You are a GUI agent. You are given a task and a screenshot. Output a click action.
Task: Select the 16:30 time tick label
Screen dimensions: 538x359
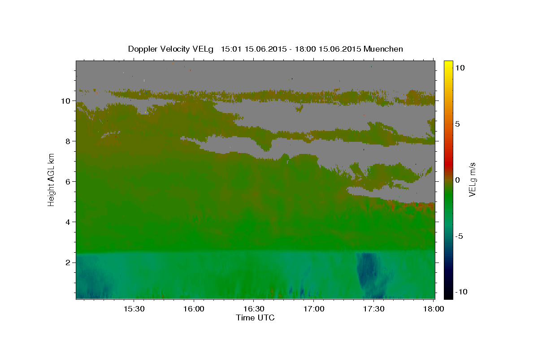click(254, 309)
